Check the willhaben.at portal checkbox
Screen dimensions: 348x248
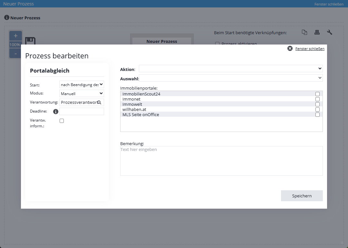click(317, 109)
